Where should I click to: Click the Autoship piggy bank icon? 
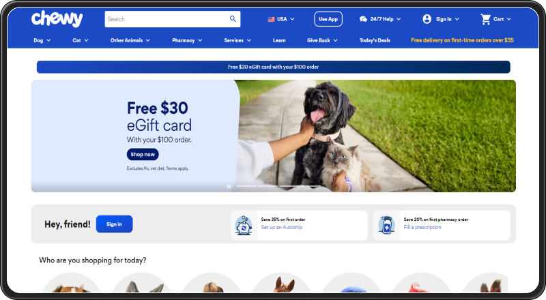(244, 225)
